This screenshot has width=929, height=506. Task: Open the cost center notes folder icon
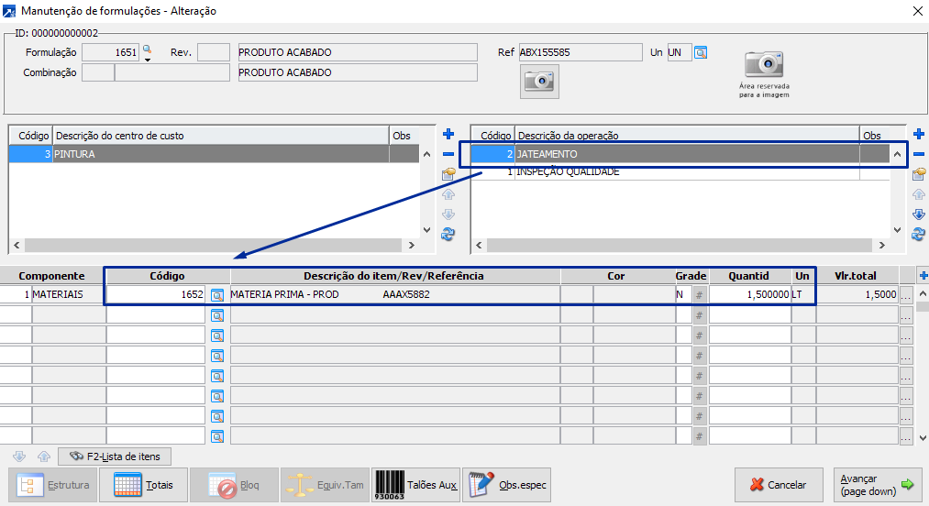[448, 174]
